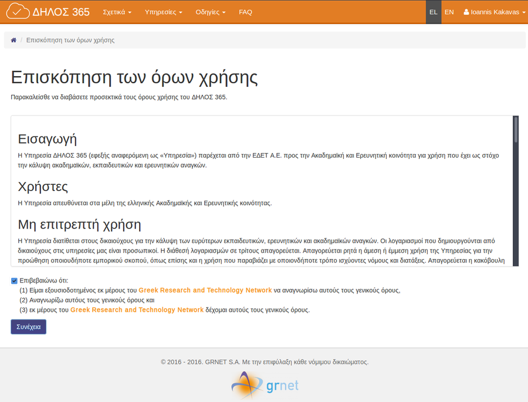Click the terms box vertical scrollbar thumb
The image size is (528, 402).
(516, 130)
